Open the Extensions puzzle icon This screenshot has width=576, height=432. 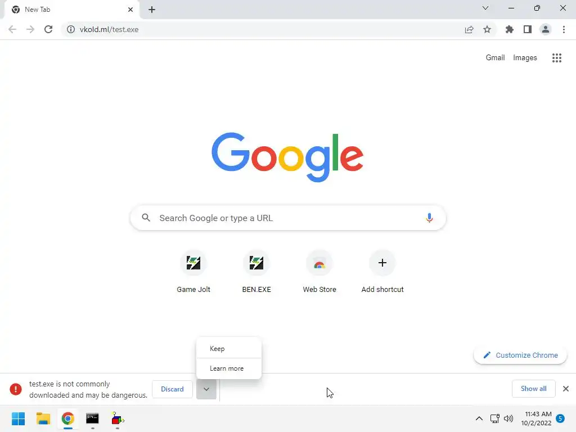pos(510,29)
